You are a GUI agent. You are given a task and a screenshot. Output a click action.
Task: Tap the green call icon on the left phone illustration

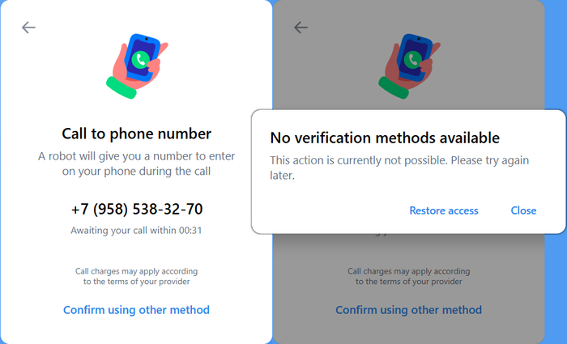[x=141, y=60]
